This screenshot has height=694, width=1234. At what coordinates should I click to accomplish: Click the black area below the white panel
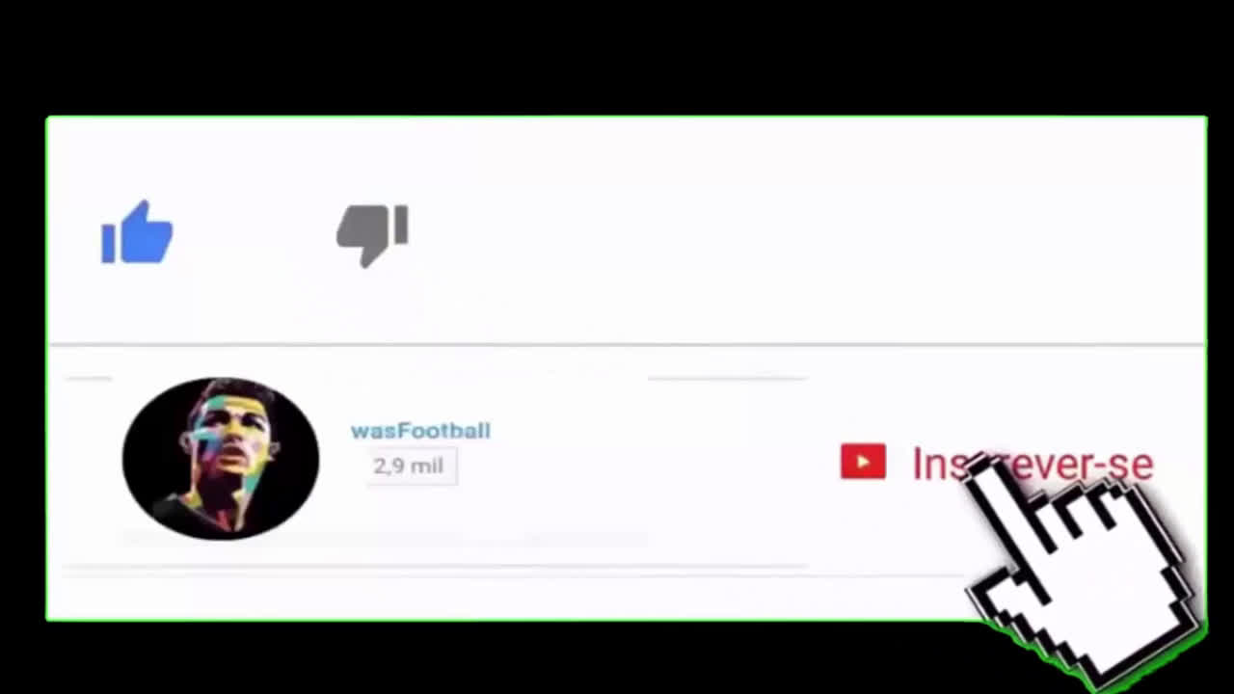(x=482, y=658)
